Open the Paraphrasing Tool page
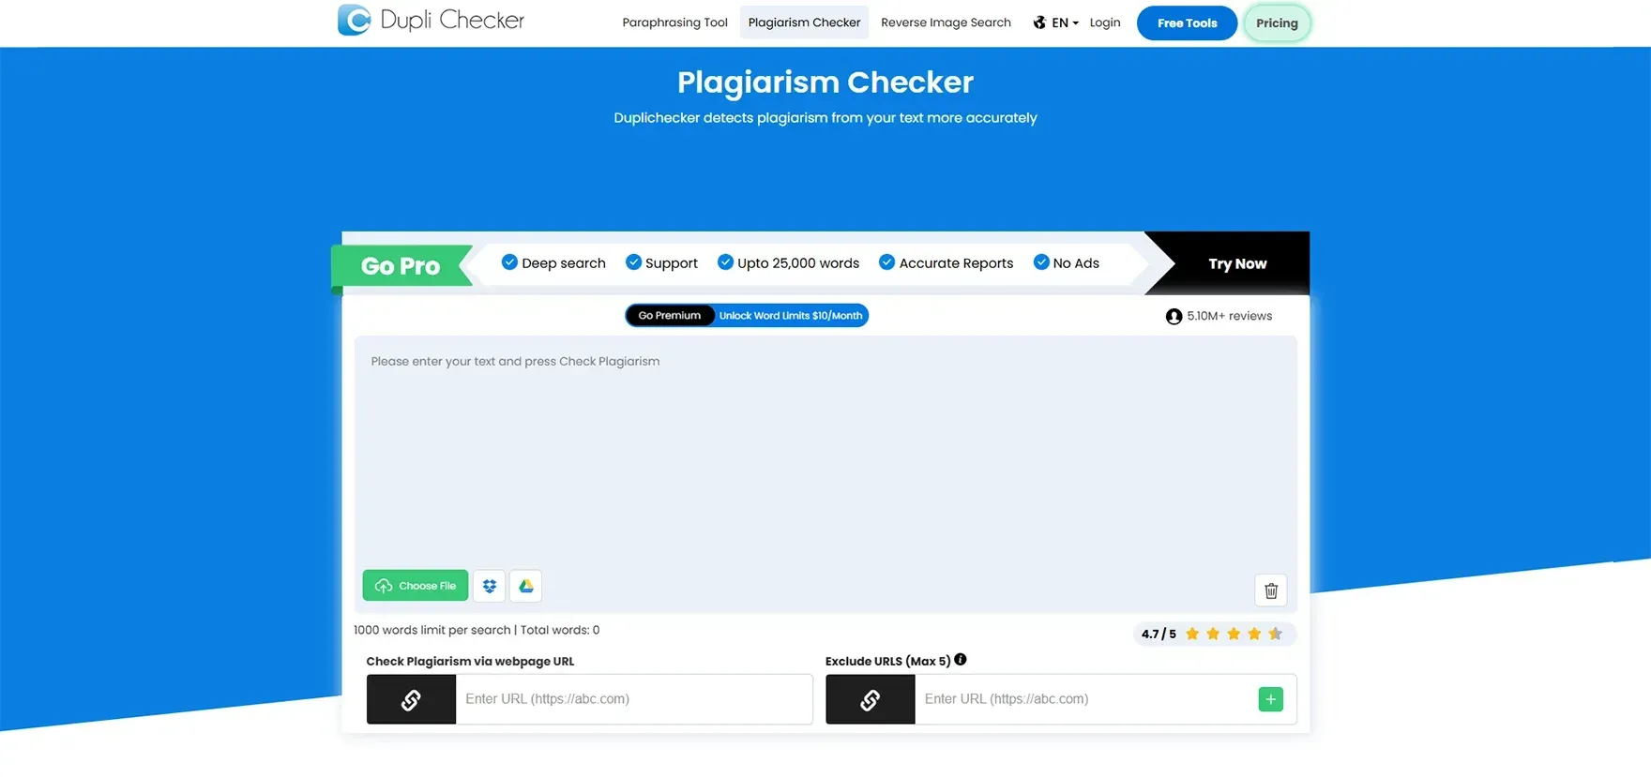 coord(674,22)
